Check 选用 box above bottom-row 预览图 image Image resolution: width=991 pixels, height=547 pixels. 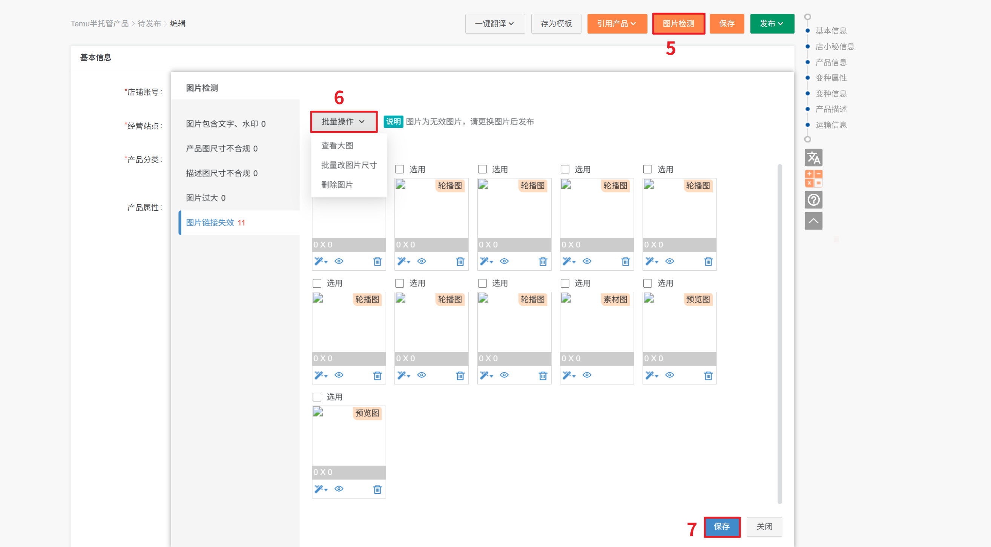click(x=317, y=397)
